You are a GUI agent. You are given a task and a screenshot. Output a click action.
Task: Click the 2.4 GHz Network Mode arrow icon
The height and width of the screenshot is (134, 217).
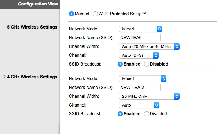(x=163, y=79)
